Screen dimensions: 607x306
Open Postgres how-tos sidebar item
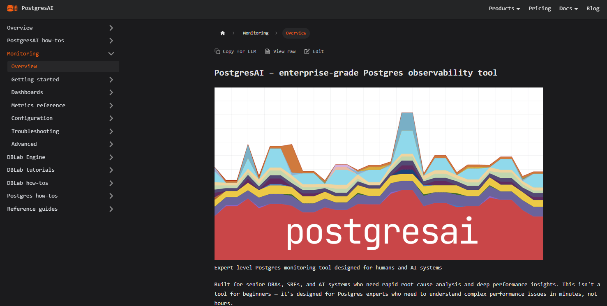point(32,196)
